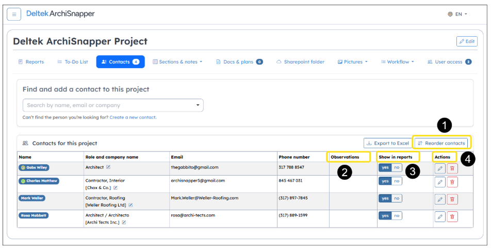Click the Mark Weller name badge
This screenshot has width=491, height=250.
32,198
